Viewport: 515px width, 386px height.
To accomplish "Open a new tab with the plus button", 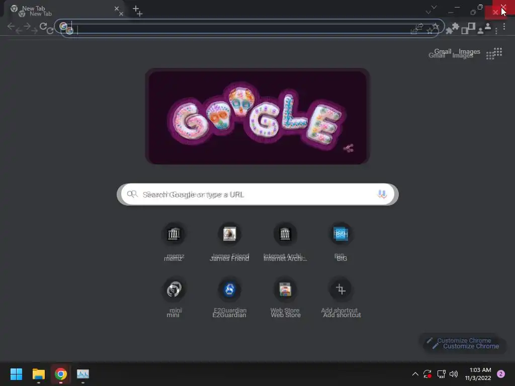I will tap(136, 9).
